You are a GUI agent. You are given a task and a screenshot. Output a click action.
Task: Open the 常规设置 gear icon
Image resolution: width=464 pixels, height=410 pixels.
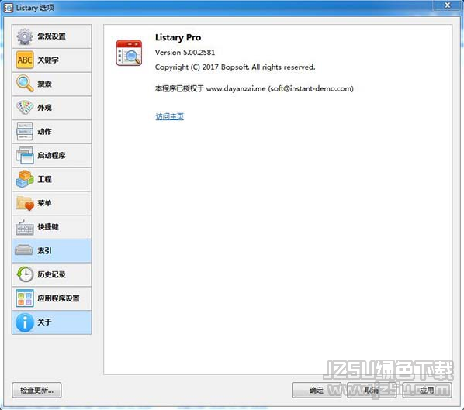[x=25, y=36]
